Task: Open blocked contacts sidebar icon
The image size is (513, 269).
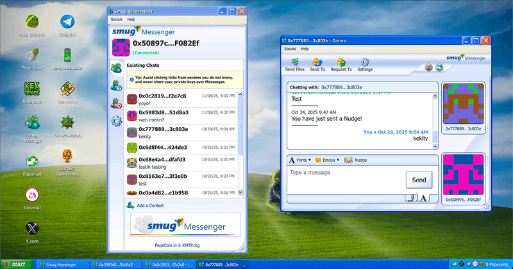Action: point(117,103)
